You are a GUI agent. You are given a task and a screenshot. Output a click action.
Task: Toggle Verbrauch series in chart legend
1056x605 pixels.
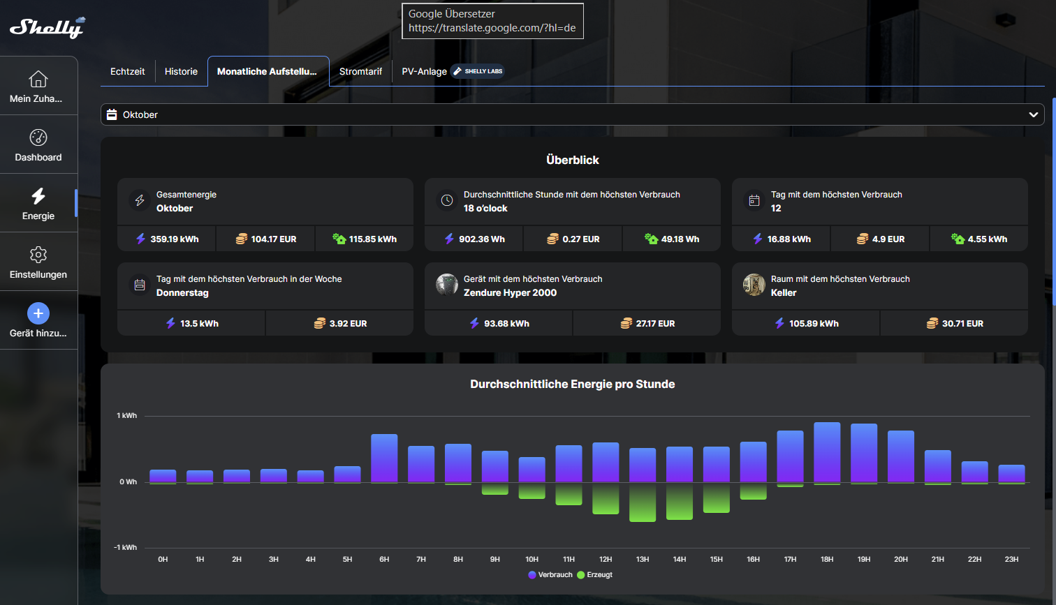(x=550, y=575)
